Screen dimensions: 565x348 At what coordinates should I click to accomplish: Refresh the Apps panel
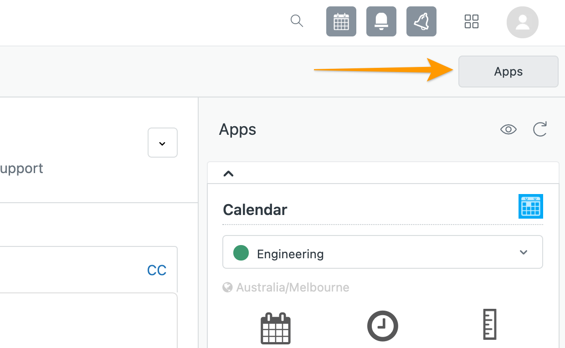coord(540,129)
